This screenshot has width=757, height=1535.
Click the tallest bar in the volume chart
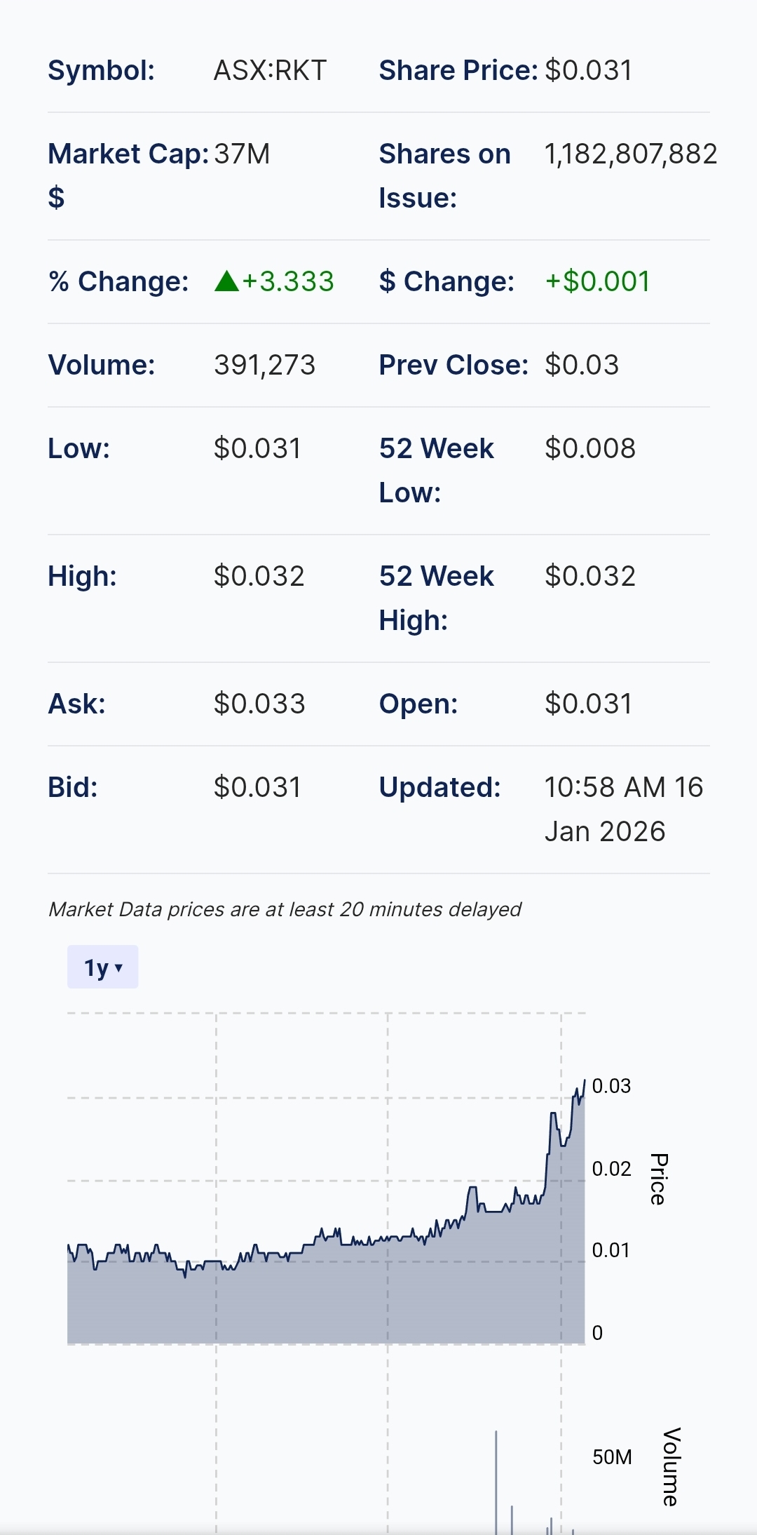[496, 1480]
